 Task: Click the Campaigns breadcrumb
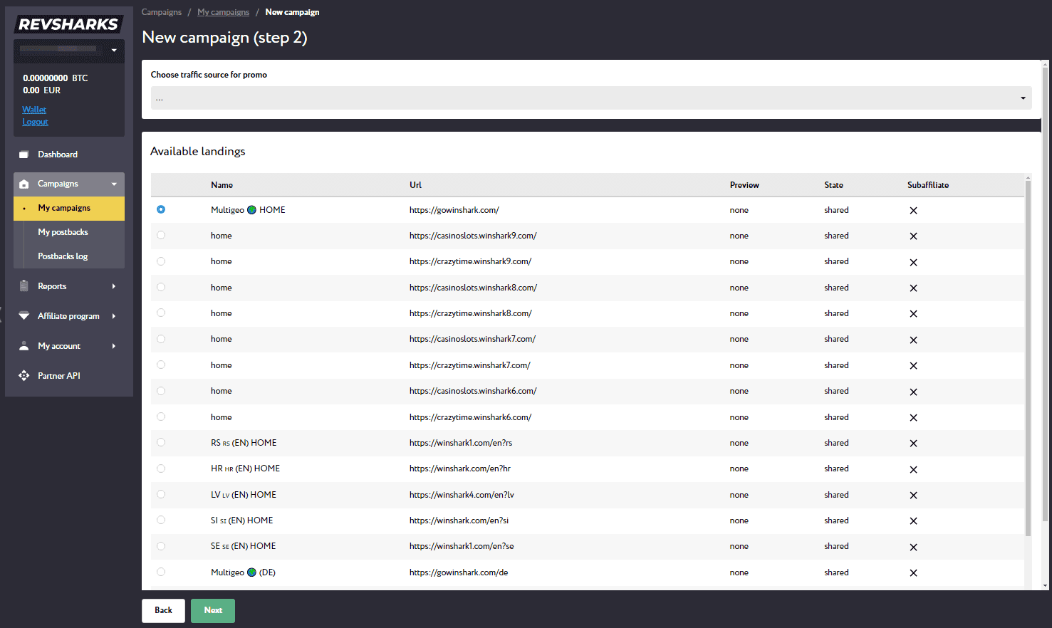162,12
